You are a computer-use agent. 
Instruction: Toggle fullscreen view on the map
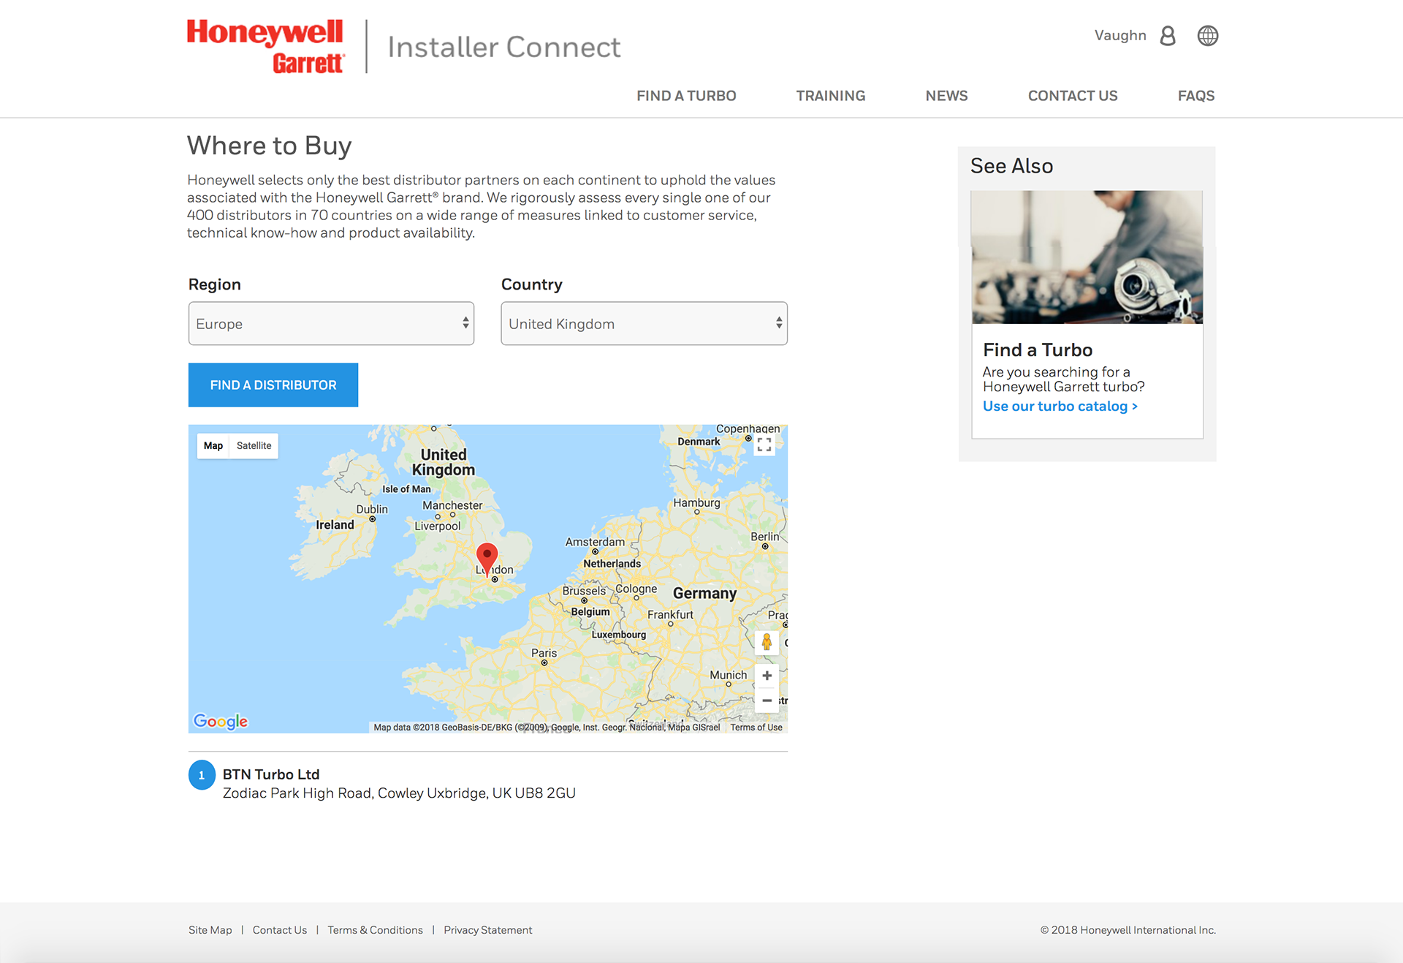coord(764,445)
